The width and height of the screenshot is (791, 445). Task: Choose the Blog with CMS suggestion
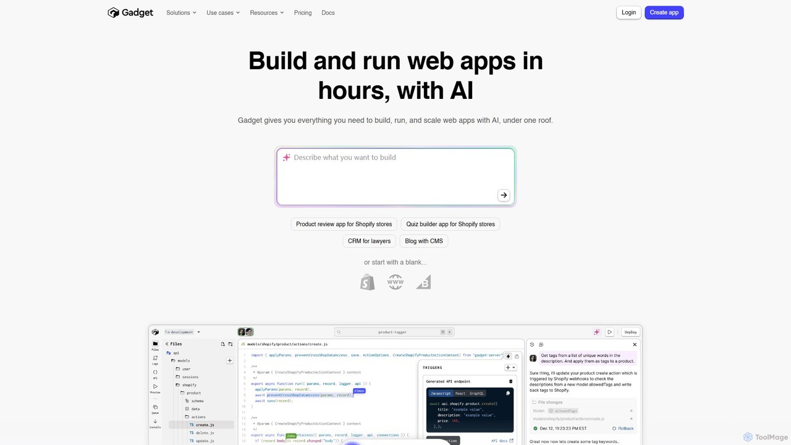(x=424, y=241)
